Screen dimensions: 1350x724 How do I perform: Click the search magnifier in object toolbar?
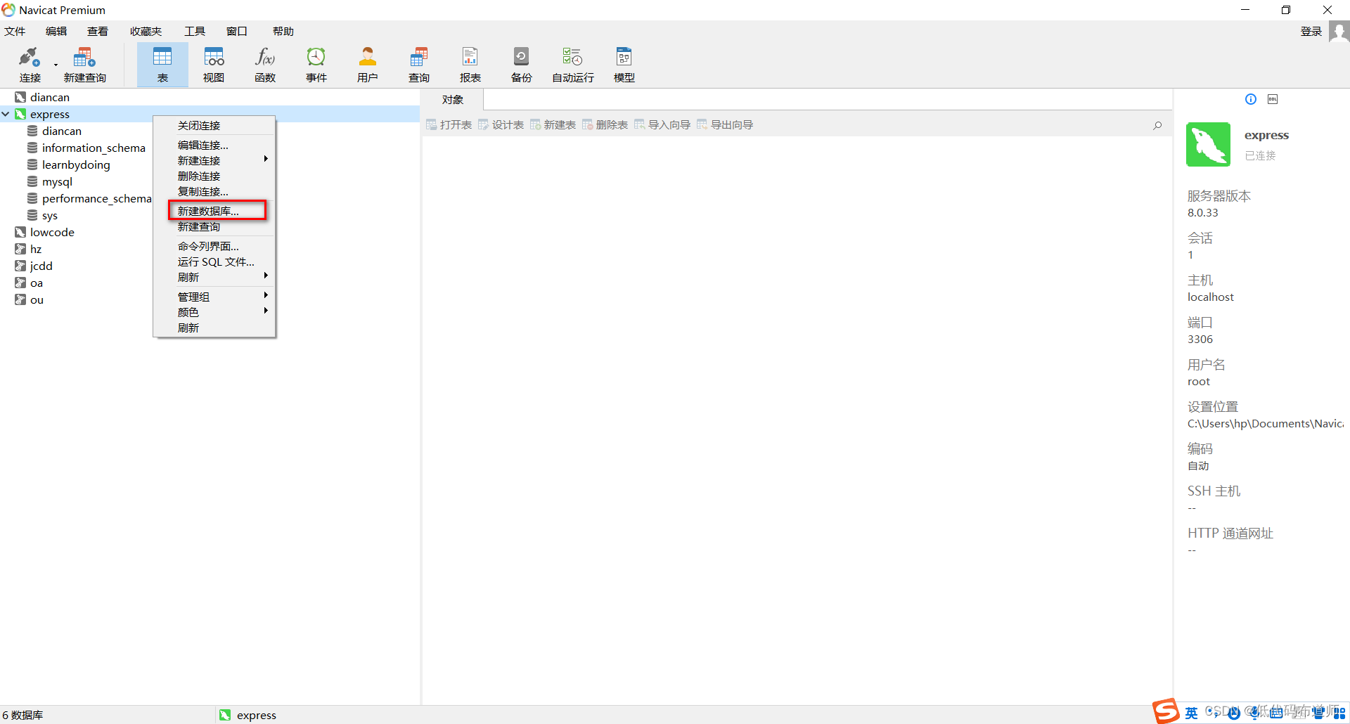[1157, 125]
